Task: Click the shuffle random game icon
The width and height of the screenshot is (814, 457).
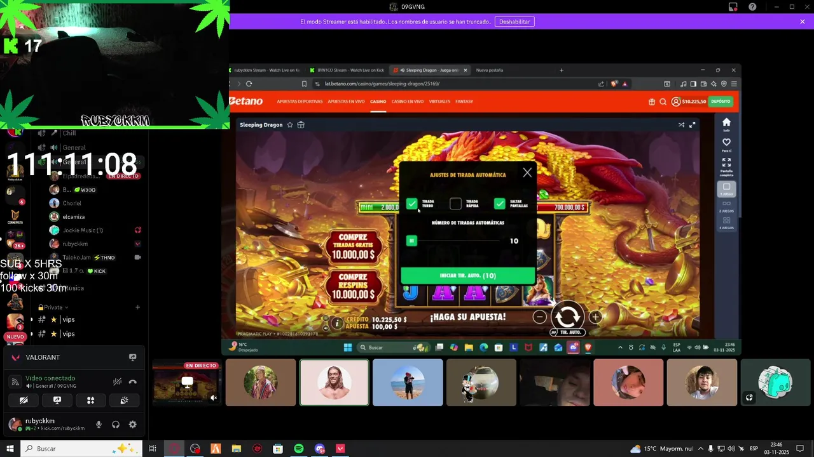Action: coord(681,125)
